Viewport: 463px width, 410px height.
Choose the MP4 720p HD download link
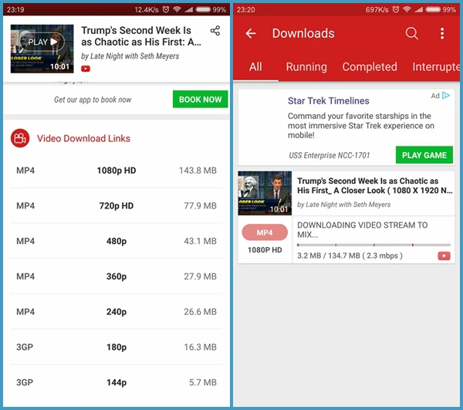click(x=117, y=205)
